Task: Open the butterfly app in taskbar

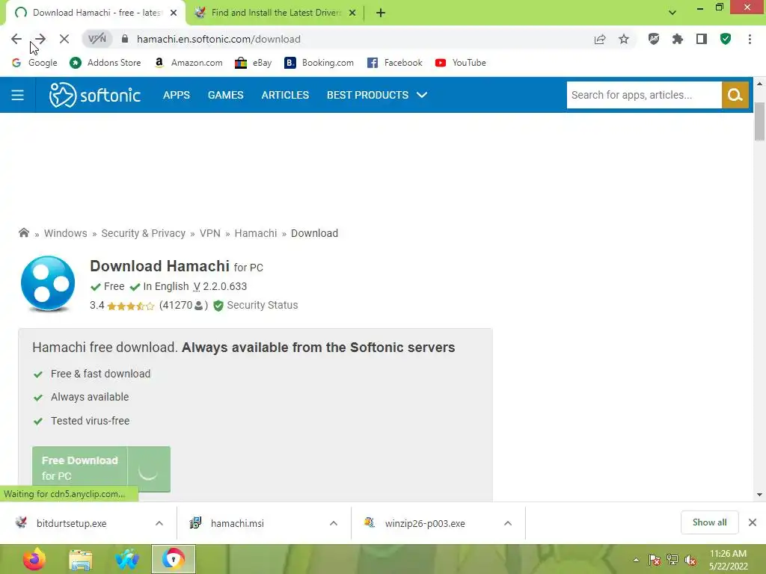Action: coord(127,560)
